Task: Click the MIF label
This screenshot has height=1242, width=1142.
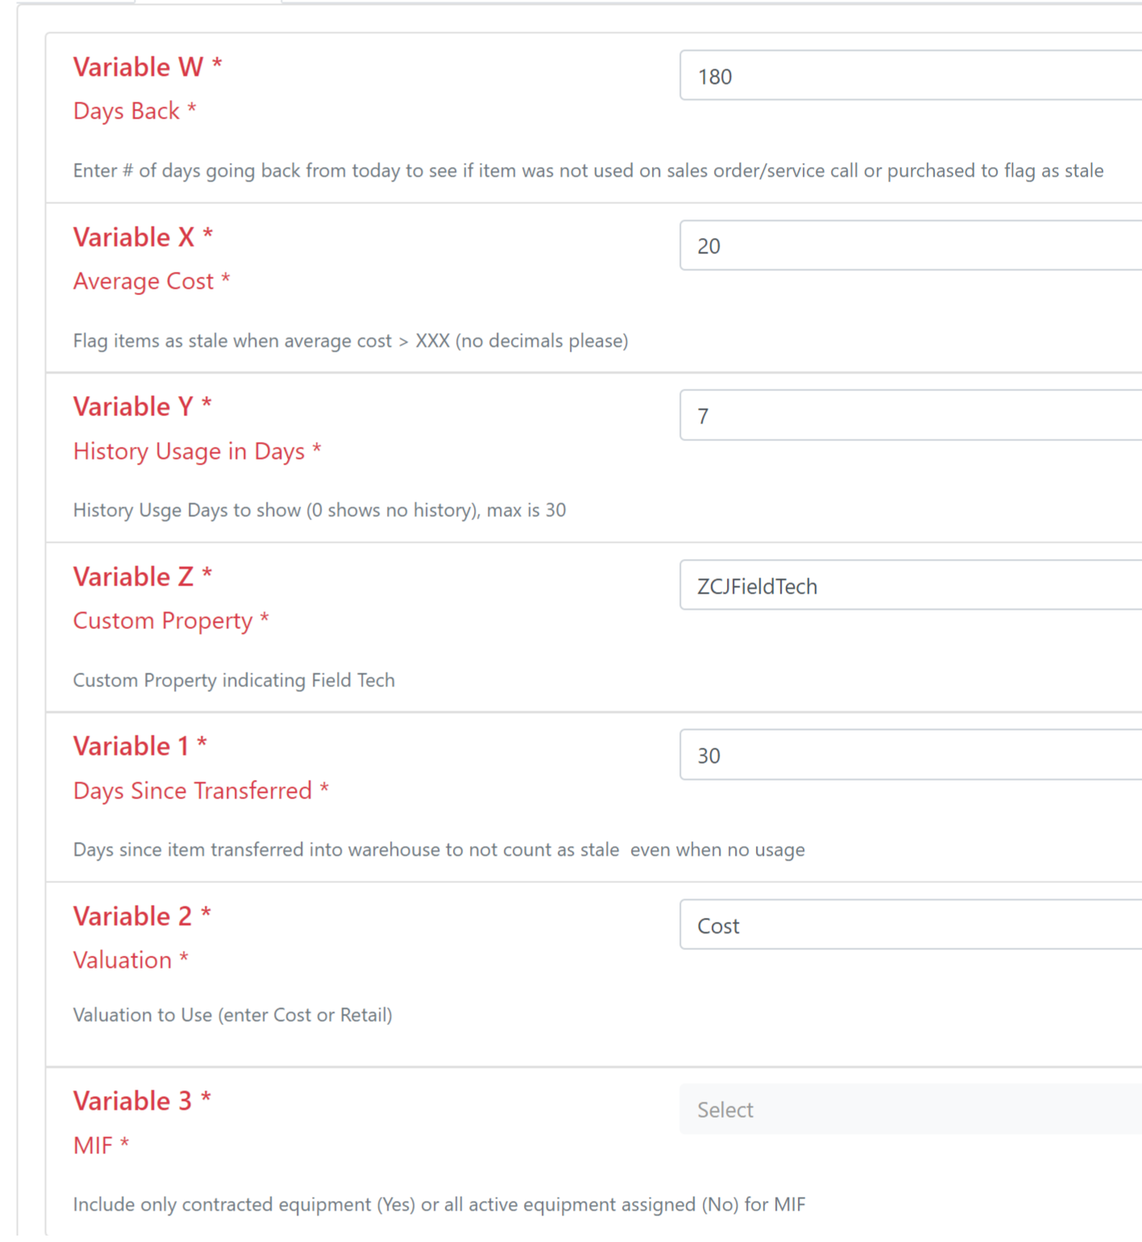Action: point(102,1145)
